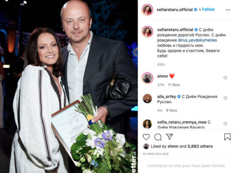Open the three-dot more options menu
Image resolution: width=235 pixels, height=173 pixels.
pos(228,10)
